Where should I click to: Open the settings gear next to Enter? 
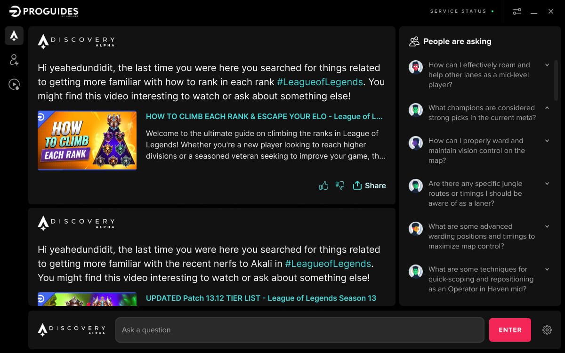(x=547, y=329)
